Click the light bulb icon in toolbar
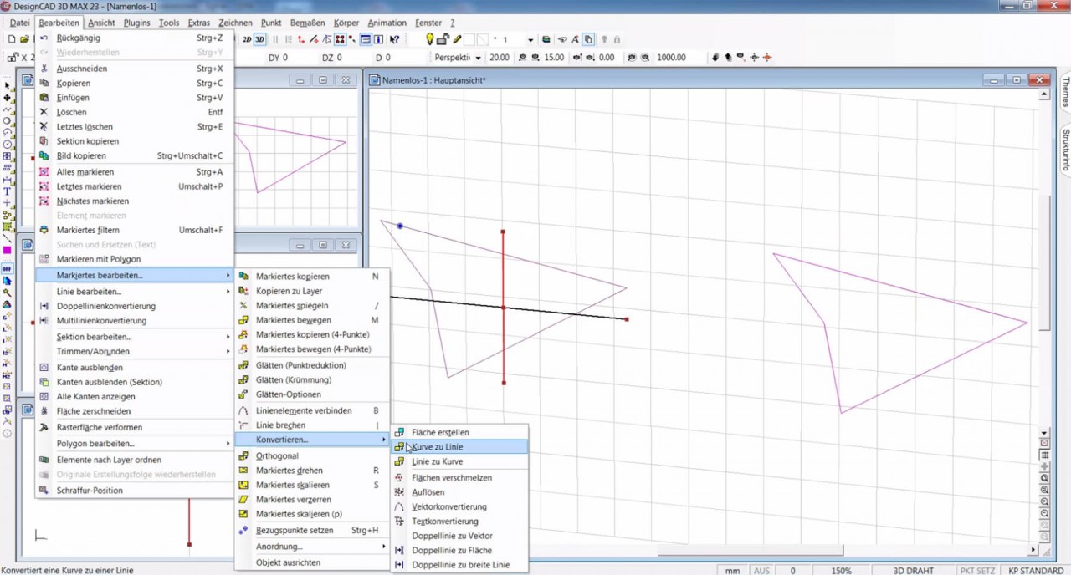This screenshot has width=1071, height=575. 429,39
